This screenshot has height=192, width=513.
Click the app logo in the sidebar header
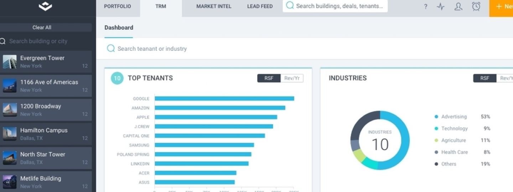(x=45, y=6)
